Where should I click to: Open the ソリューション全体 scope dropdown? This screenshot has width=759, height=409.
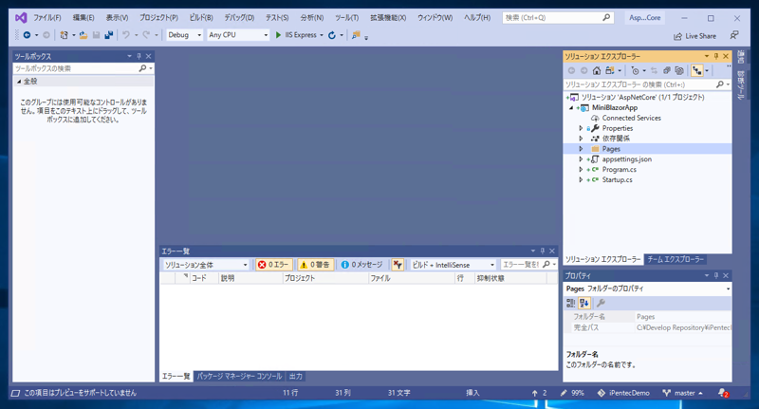[206, 265]
